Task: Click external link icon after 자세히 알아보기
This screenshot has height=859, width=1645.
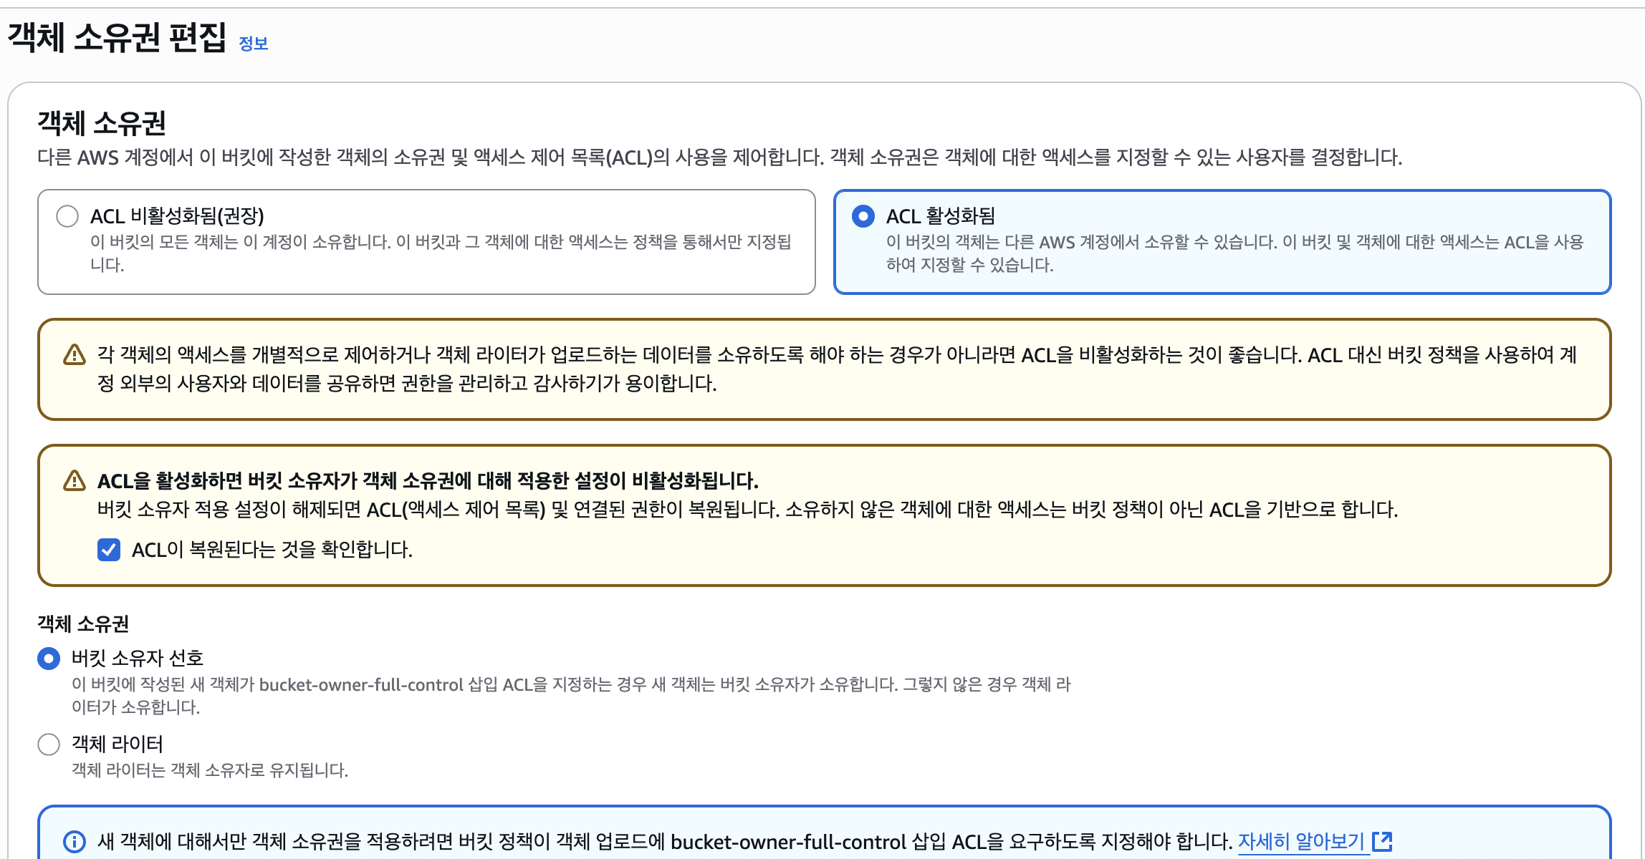Action: tap(1382, 841)
